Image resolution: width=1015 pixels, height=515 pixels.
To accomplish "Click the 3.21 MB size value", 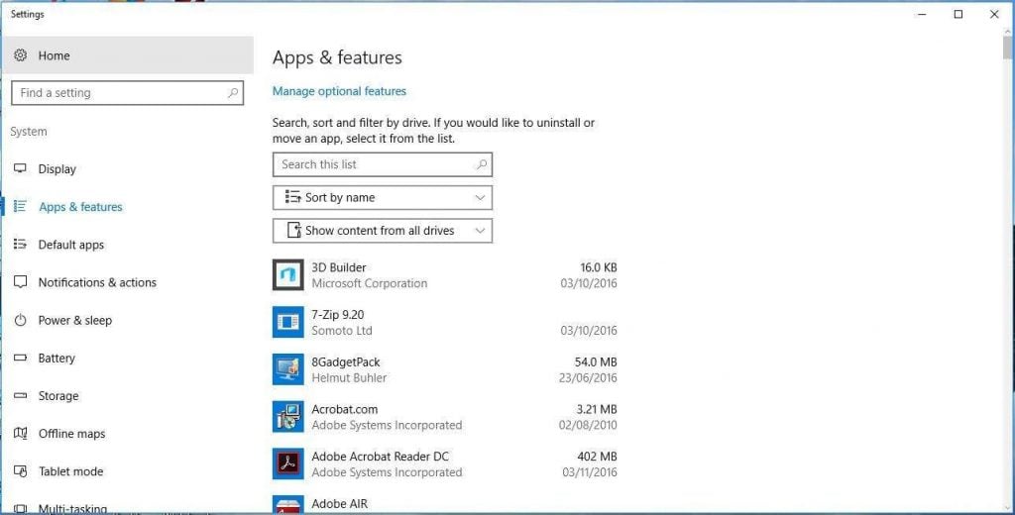I will [x=596, y=409].
